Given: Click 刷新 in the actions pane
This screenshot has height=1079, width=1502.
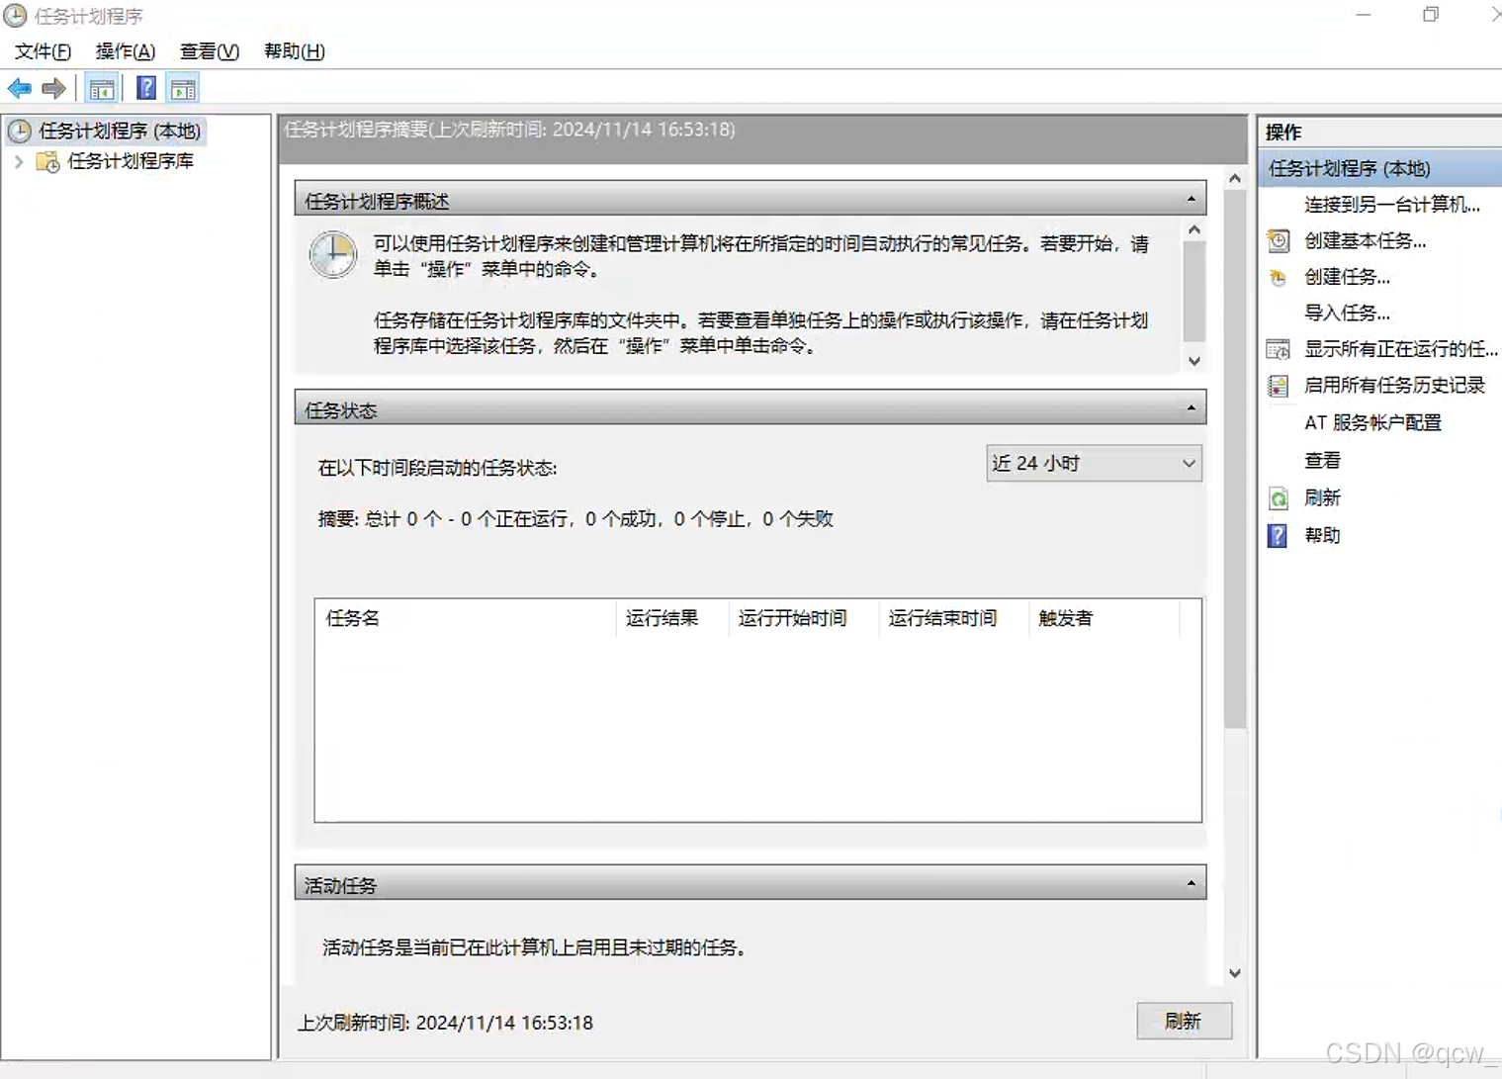Looking at the screenshot, I should click(x=1322, y=497).
